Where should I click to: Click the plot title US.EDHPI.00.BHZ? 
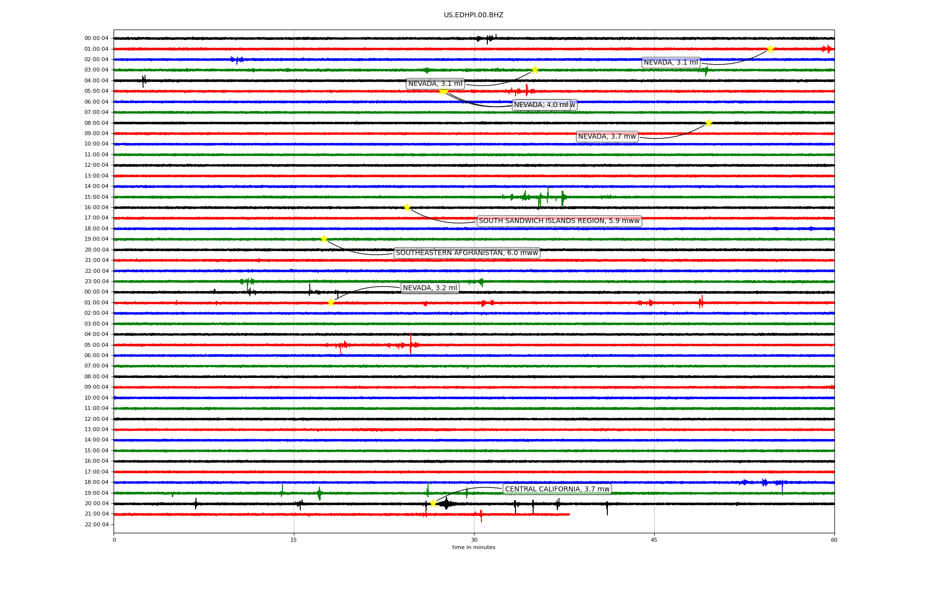[474, 15]
